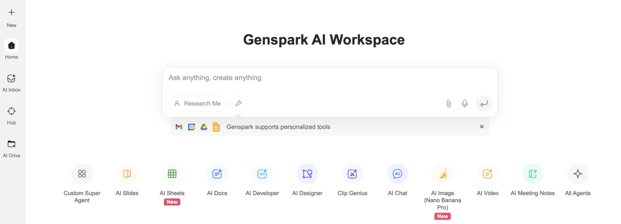Image resolution: width=621 pixels, height=224 pixels.
Task: Open the AI Developer agent icon
Action: [262, 174]
